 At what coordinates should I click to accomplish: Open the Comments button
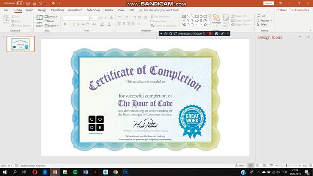point(300,10)
